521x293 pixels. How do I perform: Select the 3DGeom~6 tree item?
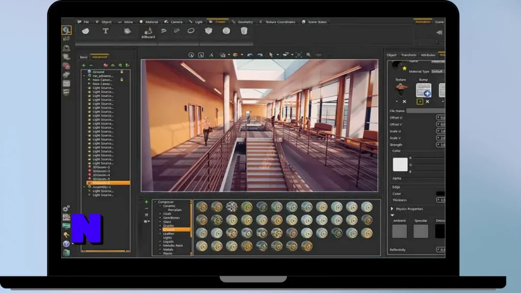(108, 183)
